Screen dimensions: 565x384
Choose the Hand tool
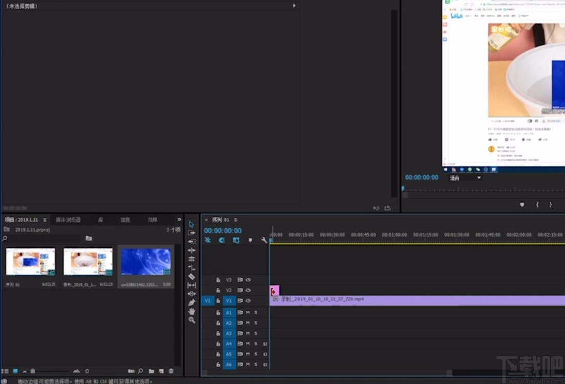[192, 311]
